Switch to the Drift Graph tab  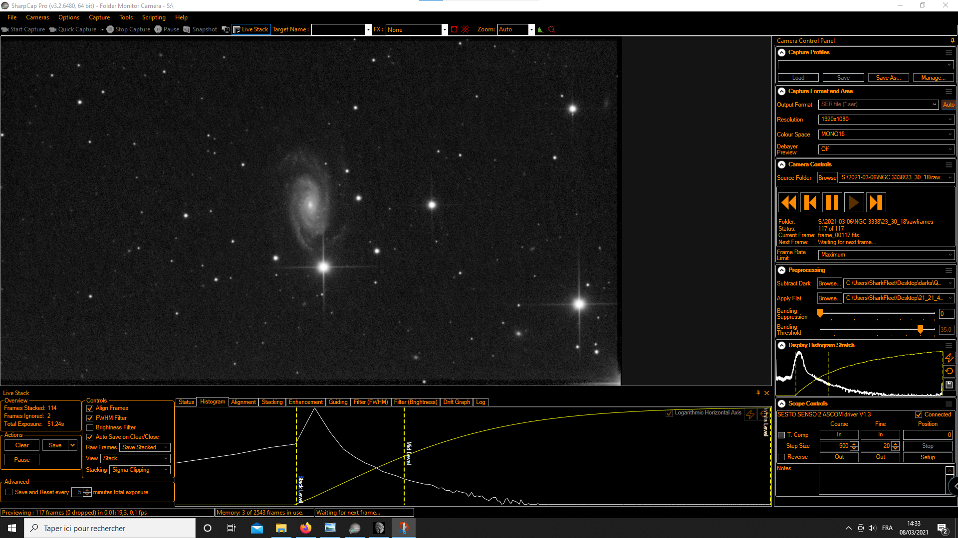(456, 402)
